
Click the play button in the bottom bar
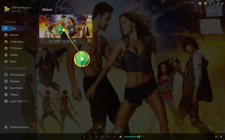[x=102, y=137]
